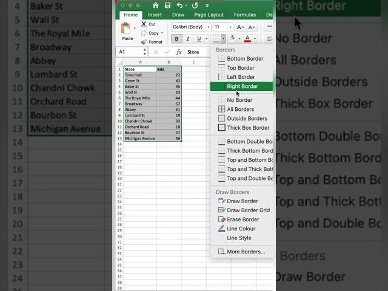Image resolution: width=388 pixels, height=291 pixels.
Task: Apply the red Font Colour button
Action: point(247,39)
